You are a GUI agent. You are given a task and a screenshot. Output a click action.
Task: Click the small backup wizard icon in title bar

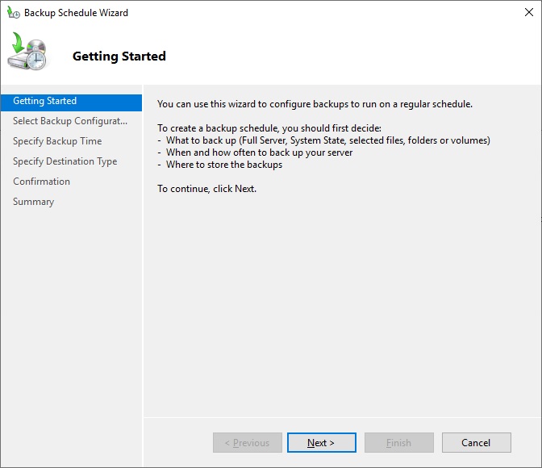pyautogui.click(x=14, y=12)
